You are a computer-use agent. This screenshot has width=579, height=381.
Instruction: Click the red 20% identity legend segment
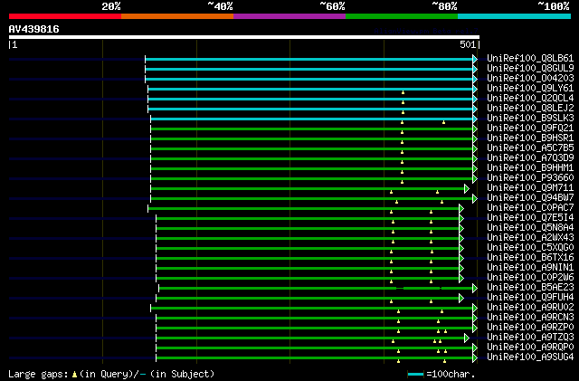tap(65, 16)
